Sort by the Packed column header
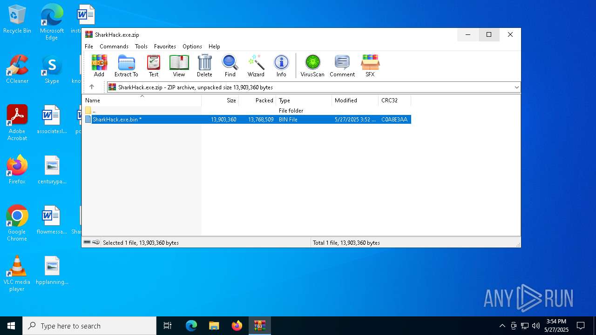 [257, 100]
